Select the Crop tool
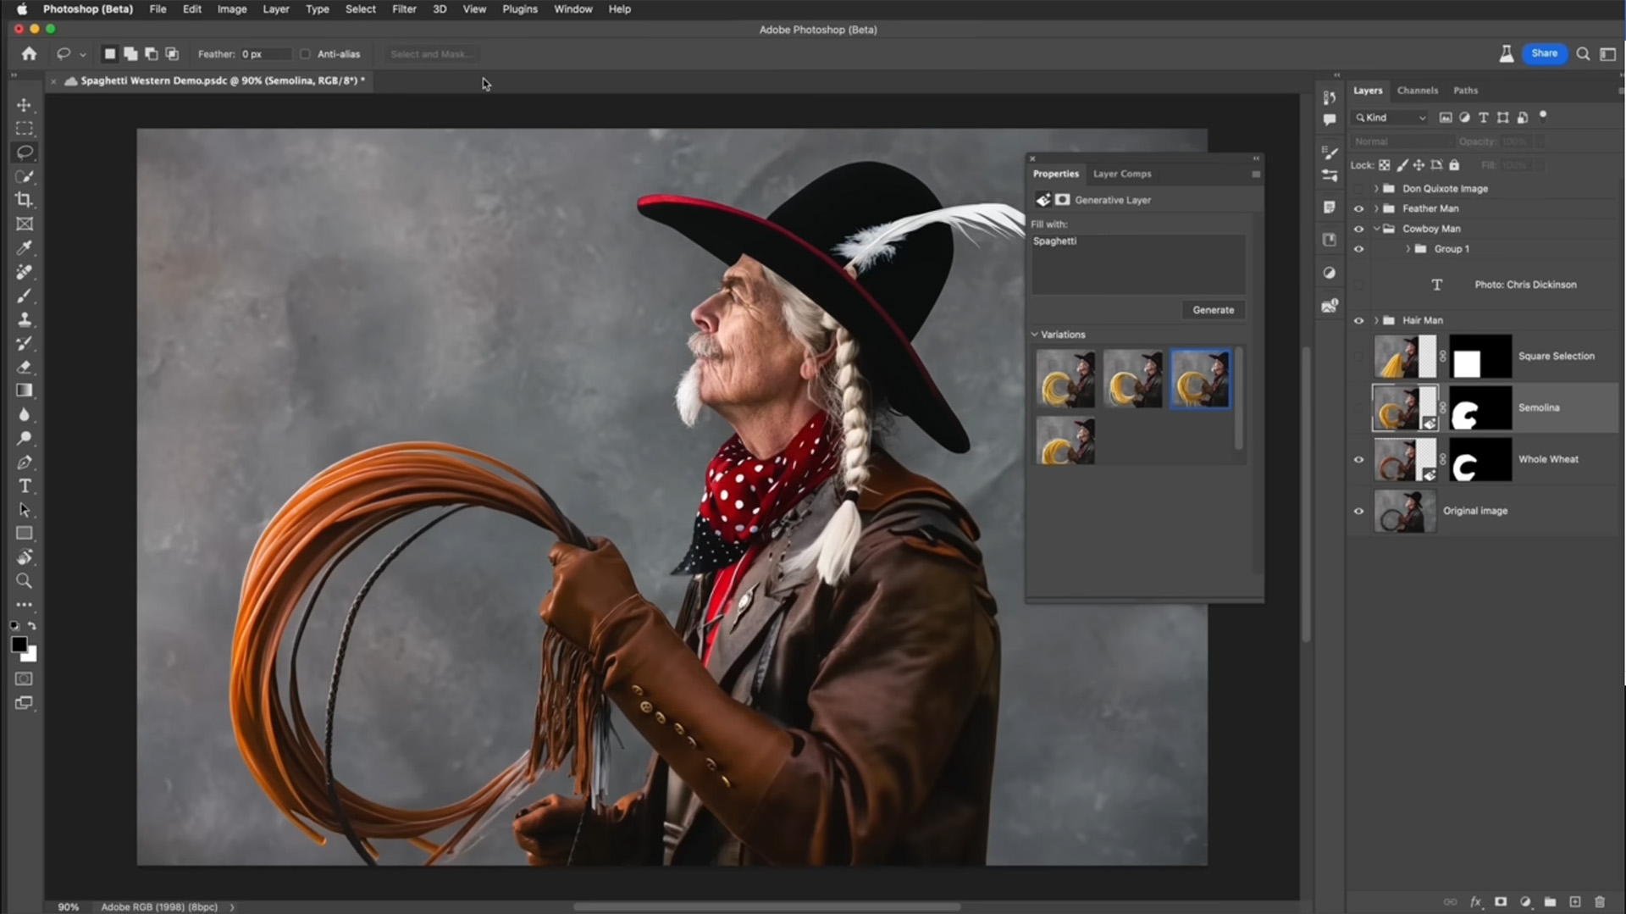Image resolution: width=1626 pixels, height=914 pixels. [25, 200]
